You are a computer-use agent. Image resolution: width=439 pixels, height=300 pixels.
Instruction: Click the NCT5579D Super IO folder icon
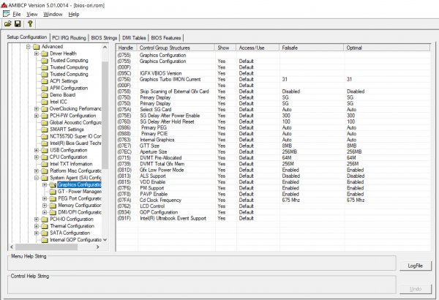pyautogui.click(x=45, y=136)
